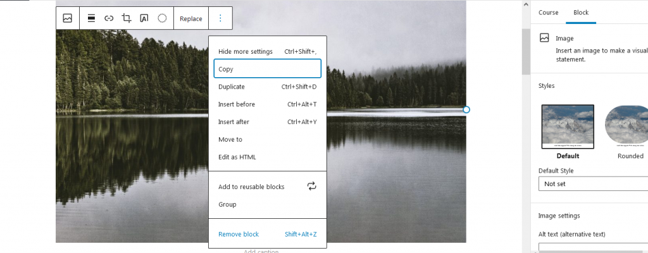Open the image alignment tool

click(92, 18)
